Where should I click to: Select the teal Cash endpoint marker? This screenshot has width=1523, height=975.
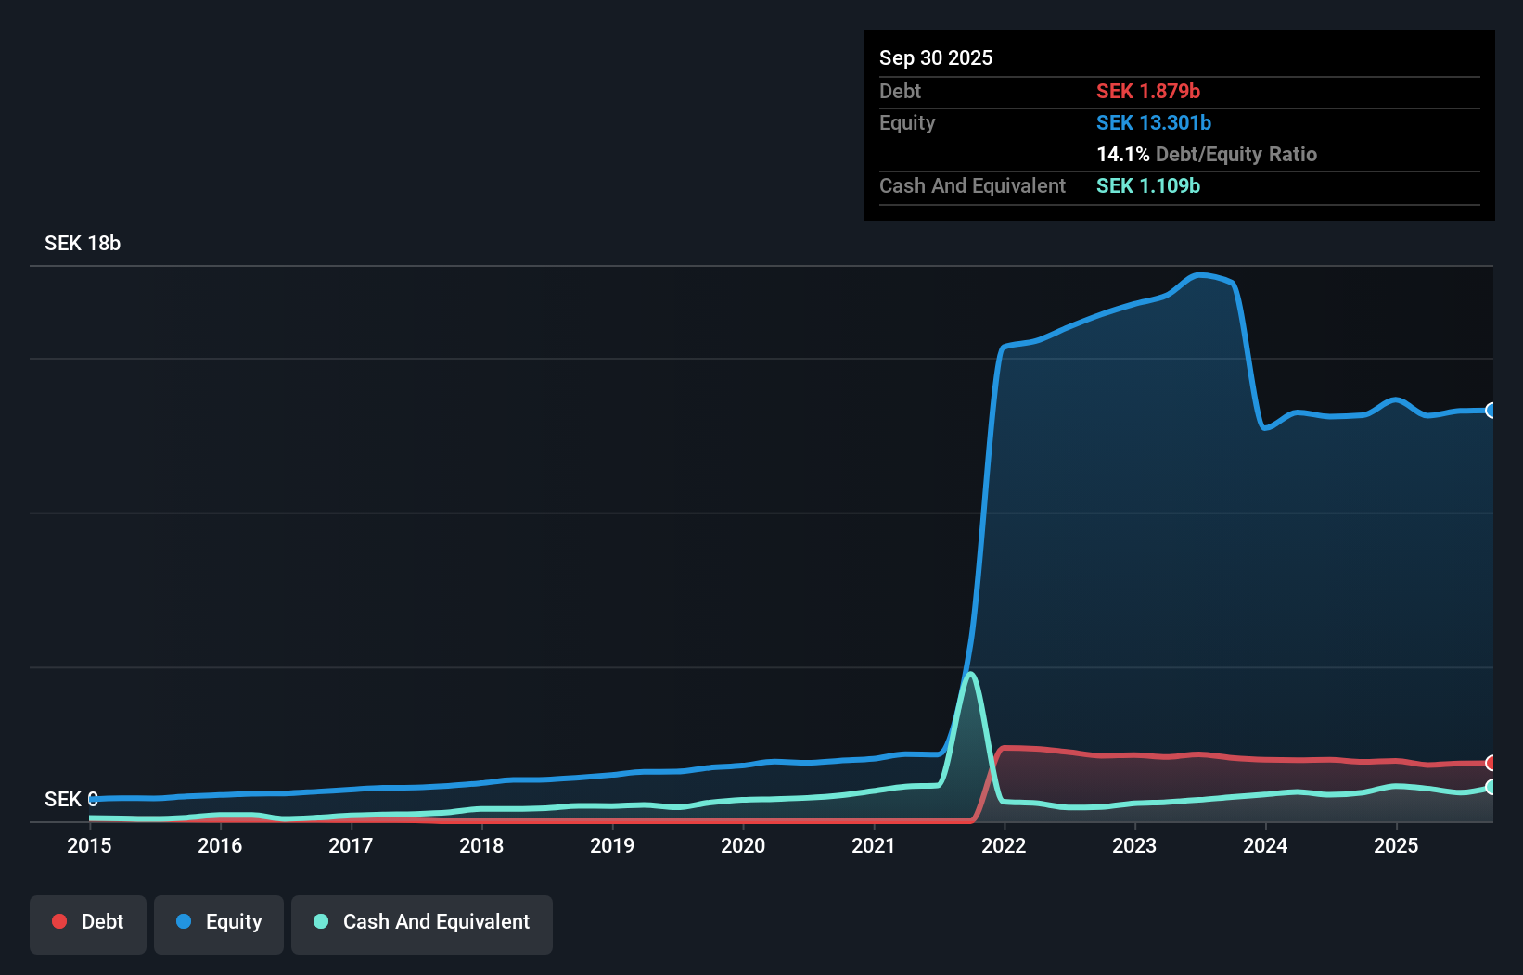(x=1491, y=787)
